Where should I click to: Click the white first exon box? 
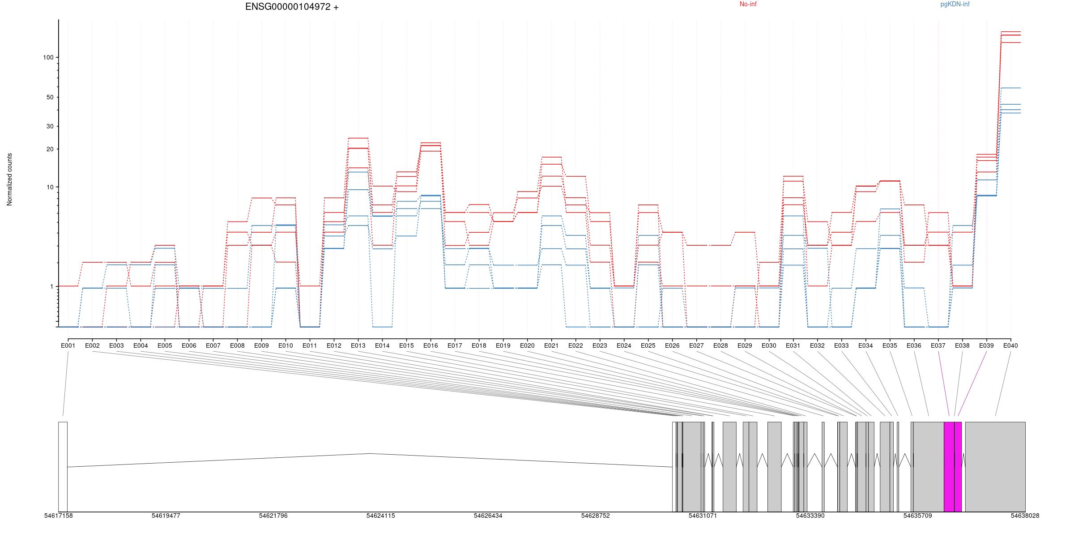pyautogui.click(x=63, y=466)
